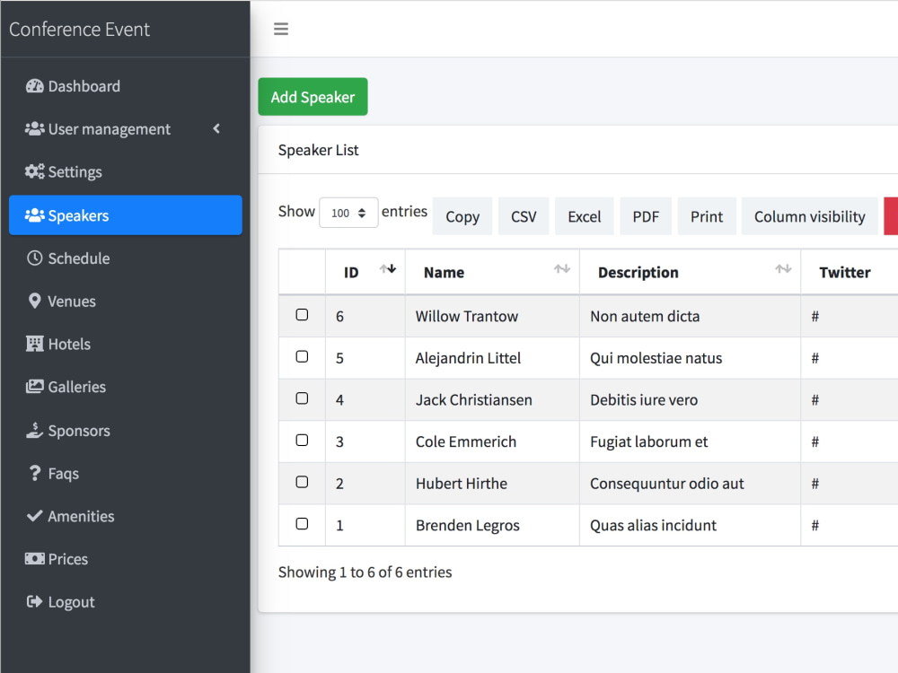Open Dashboard from the sidebar
This screenshot has width=898, height=673.
tap(82, 85)
